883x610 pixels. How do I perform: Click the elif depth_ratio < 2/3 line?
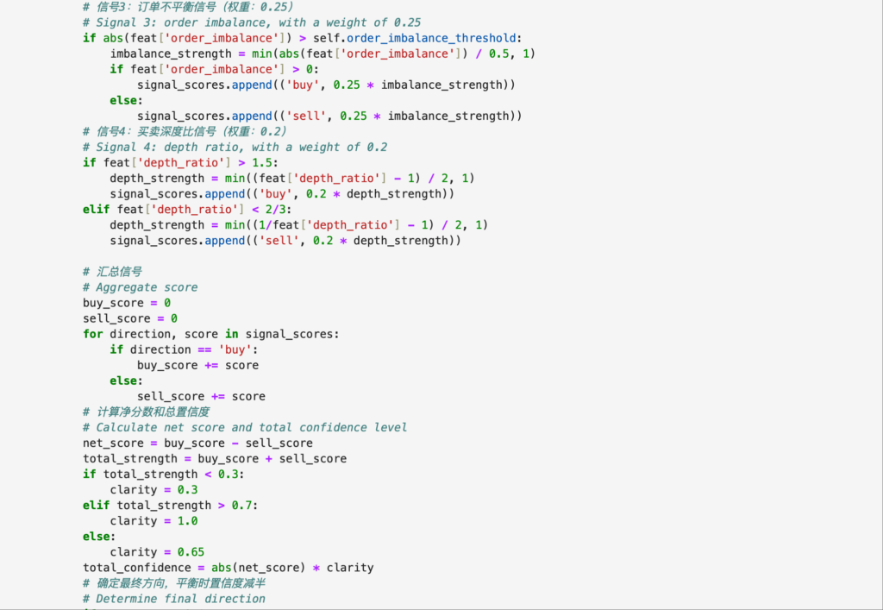tap(189, 209)
